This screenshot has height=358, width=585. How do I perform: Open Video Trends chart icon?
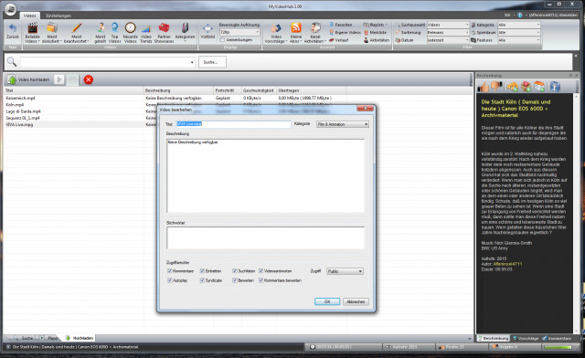(x=146, y=33)
